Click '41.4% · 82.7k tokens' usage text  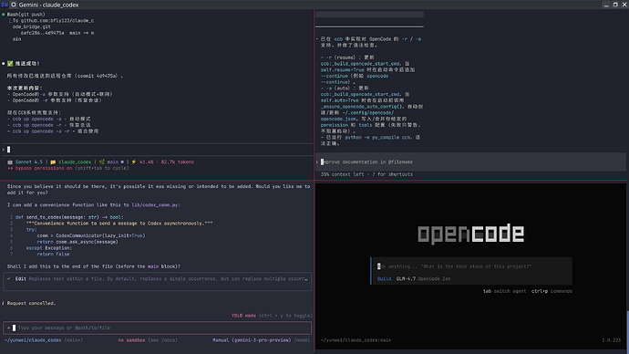pyautogui.click(x=167, y=162)
